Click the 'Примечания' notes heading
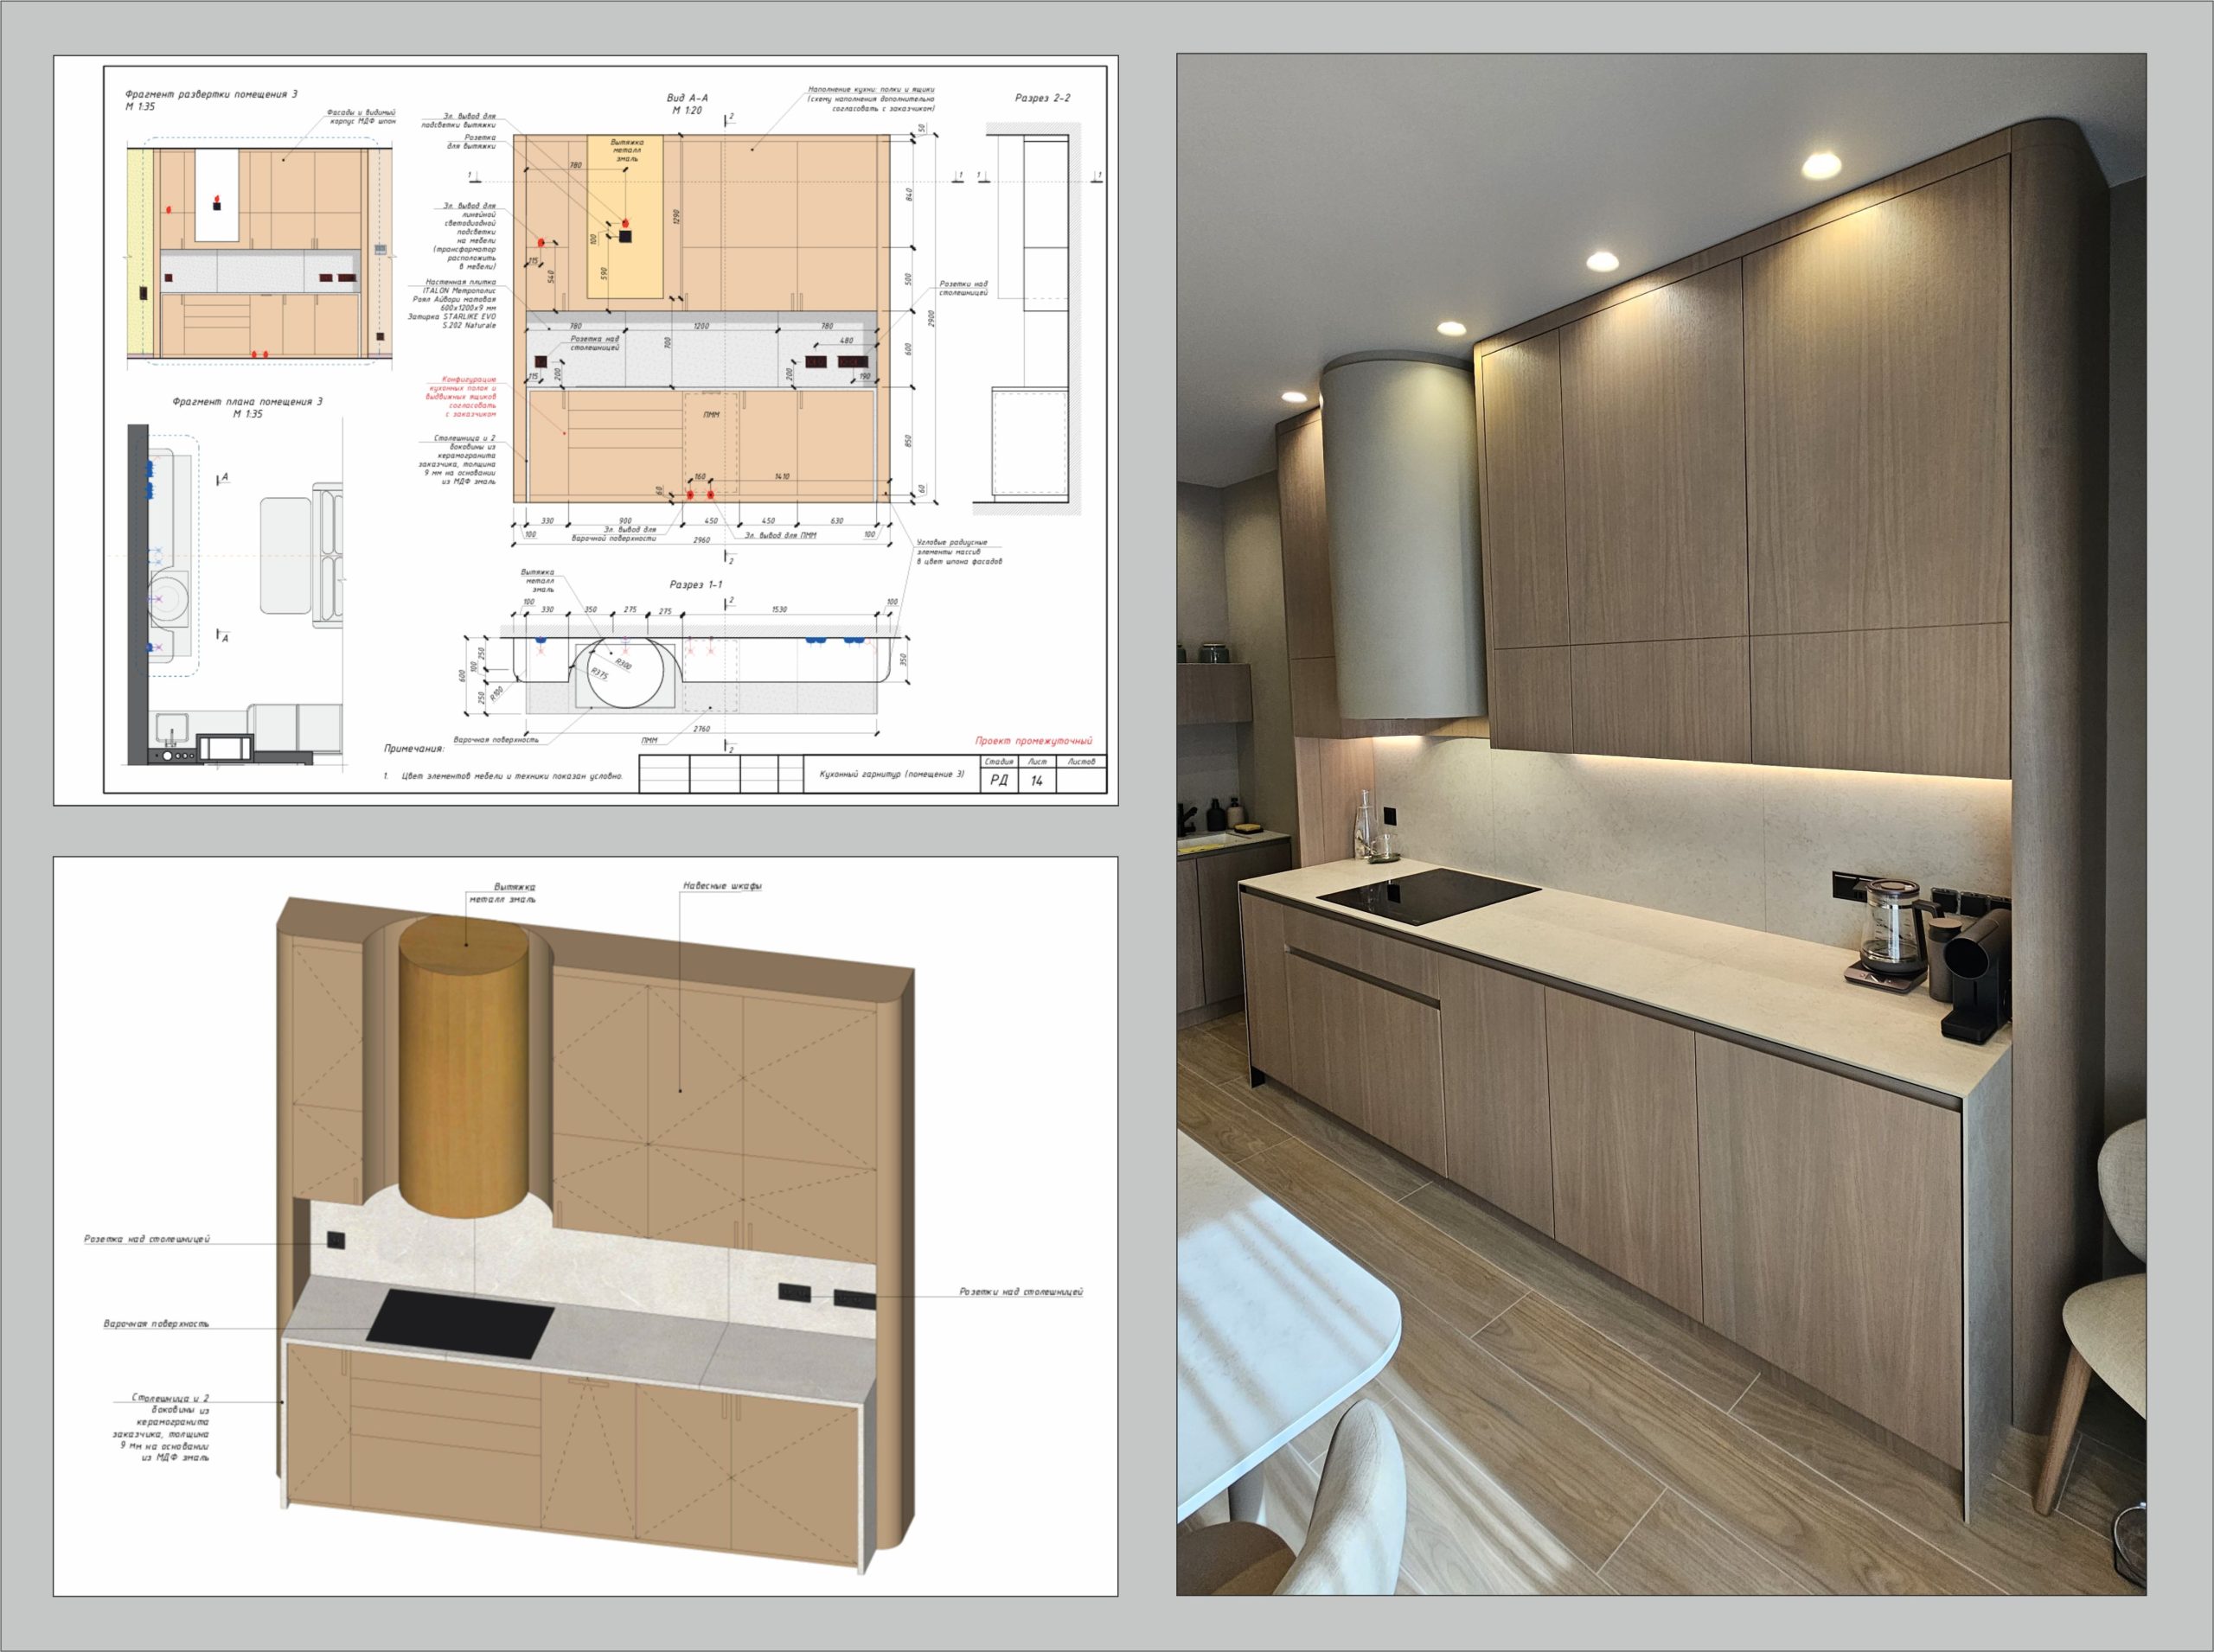The image size is (2214, 1652). pos(413,748)
